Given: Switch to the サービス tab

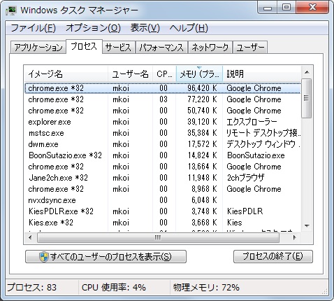Looking at the screenshot, I should click(x=119, y=48).
